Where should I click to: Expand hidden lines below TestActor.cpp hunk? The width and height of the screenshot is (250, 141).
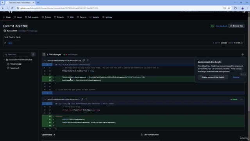click(x=47, y=93)
